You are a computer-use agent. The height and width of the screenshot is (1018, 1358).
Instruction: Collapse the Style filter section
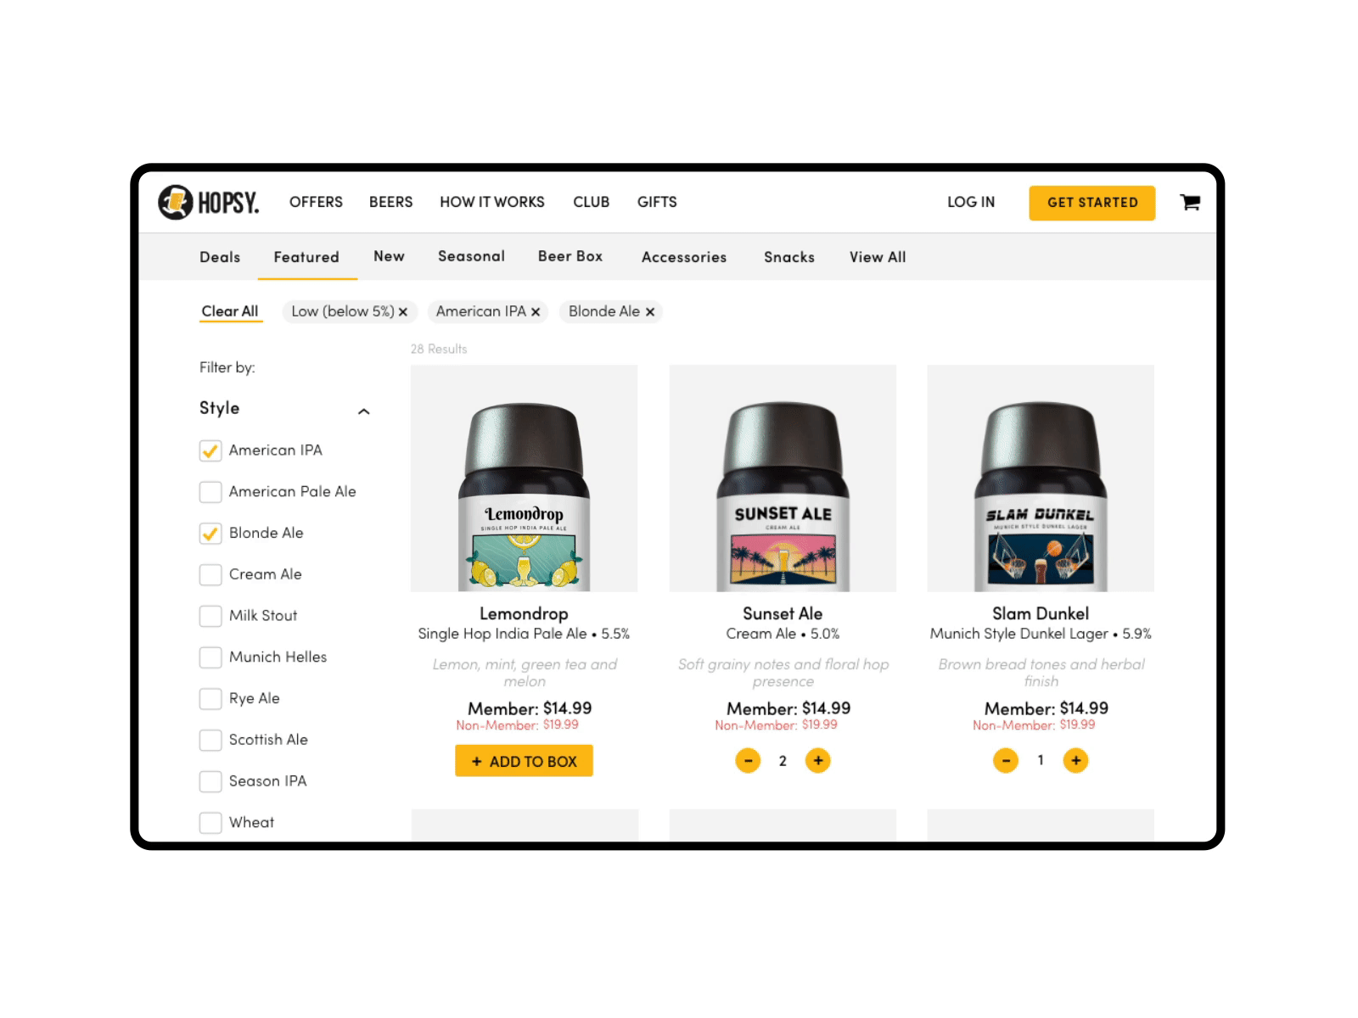click(x=364, y=411)
